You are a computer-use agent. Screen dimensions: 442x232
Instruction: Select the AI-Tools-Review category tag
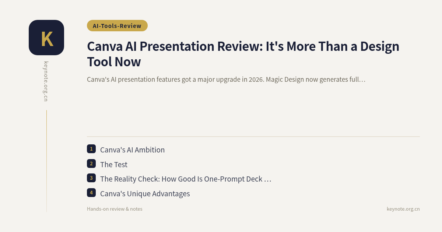[117, 26]
